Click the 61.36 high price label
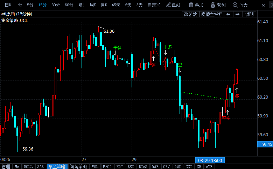Screen dimensions: 273x169 tap(109, 31)
